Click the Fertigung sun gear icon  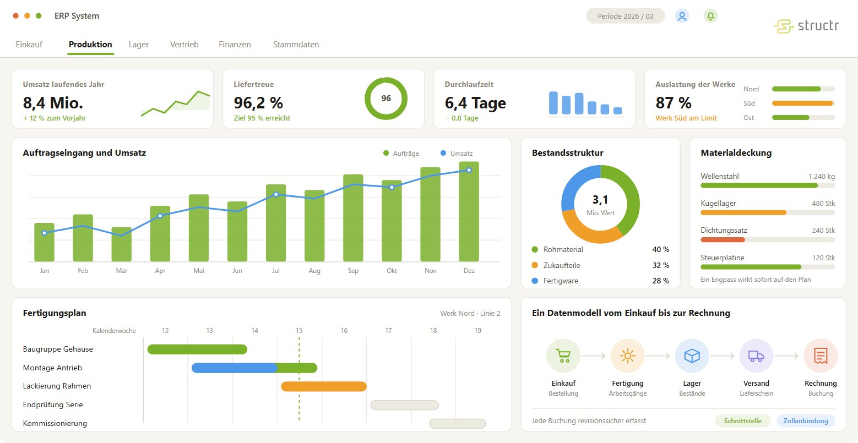click(627, 356)
